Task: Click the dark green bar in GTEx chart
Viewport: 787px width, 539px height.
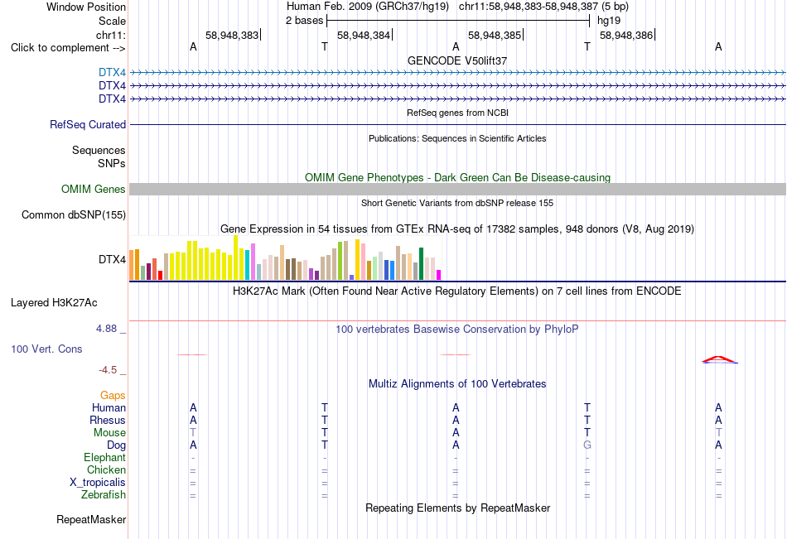Action: [x=421, y=263]
